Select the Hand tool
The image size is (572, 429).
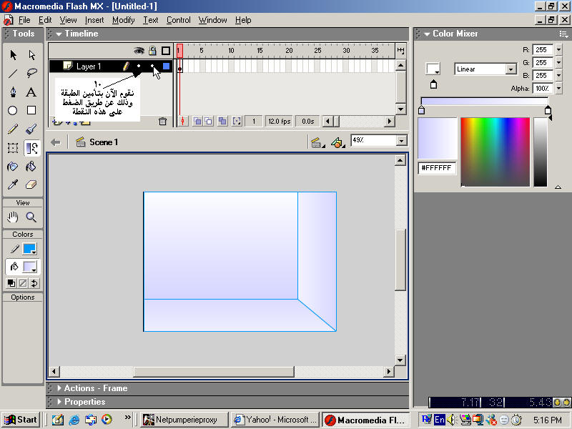click(13, 217)
